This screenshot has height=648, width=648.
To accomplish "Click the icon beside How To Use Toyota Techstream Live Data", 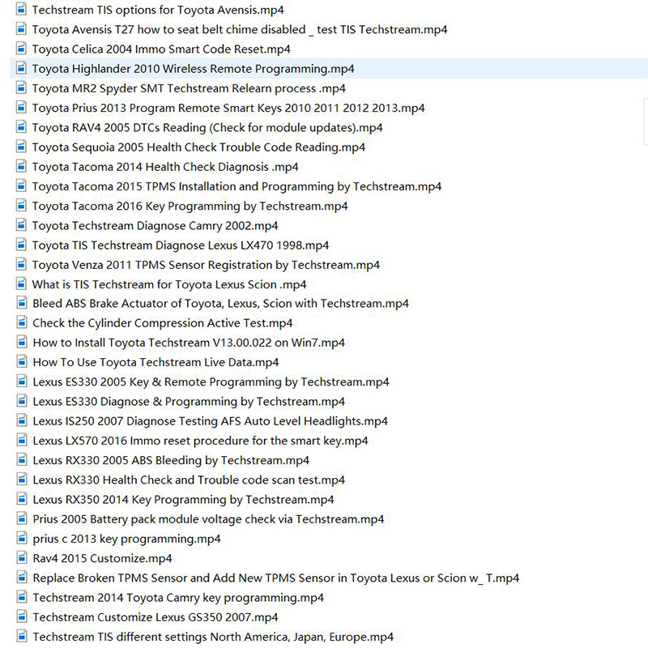I will (x=21, y=362).
